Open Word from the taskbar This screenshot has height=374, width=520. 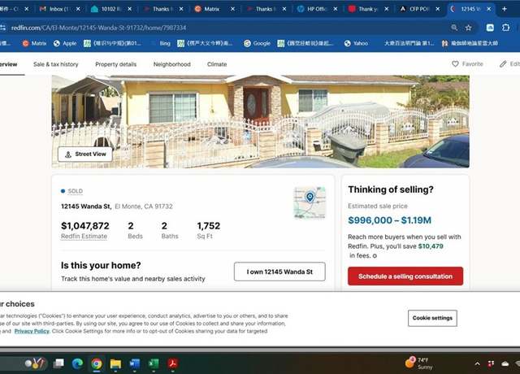135,363
